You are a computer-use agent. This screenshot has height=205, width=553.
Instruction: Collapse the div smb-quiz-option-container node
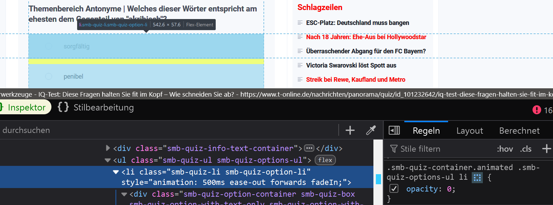point(124,194)
